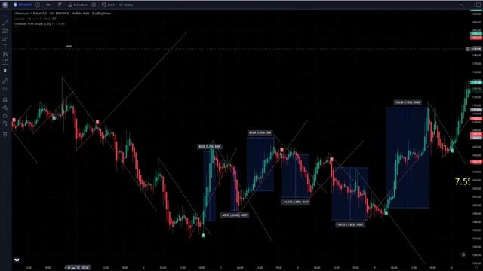
Task: Click the trash icon to remove drawings
Action: tap(5, 134)
